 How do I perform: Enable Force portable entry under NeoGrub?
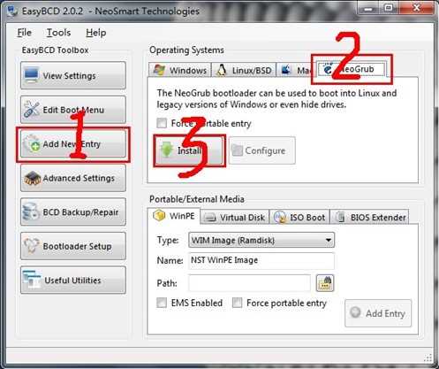[x=162, y=123]
